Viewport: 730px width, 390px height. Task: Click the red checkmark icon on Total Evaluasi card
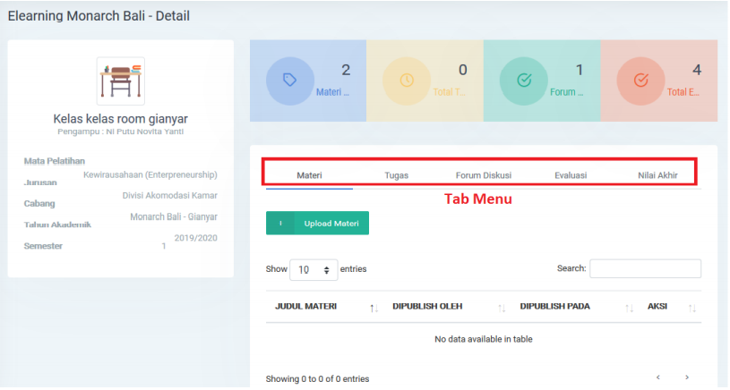(640, 80)
